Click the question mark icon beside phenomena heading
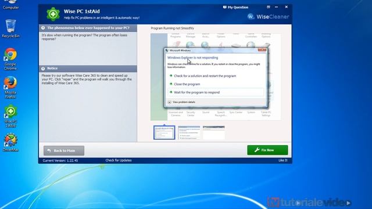The image size is (372, 209). (43, 28)
